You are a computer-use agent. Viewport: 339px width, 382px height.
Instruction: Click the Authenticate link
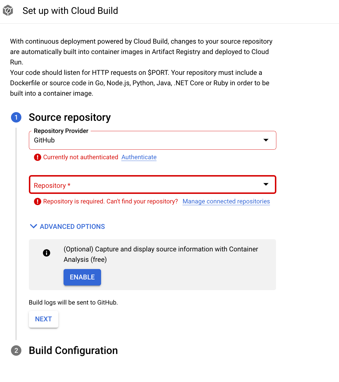click(x=139, y=157)
